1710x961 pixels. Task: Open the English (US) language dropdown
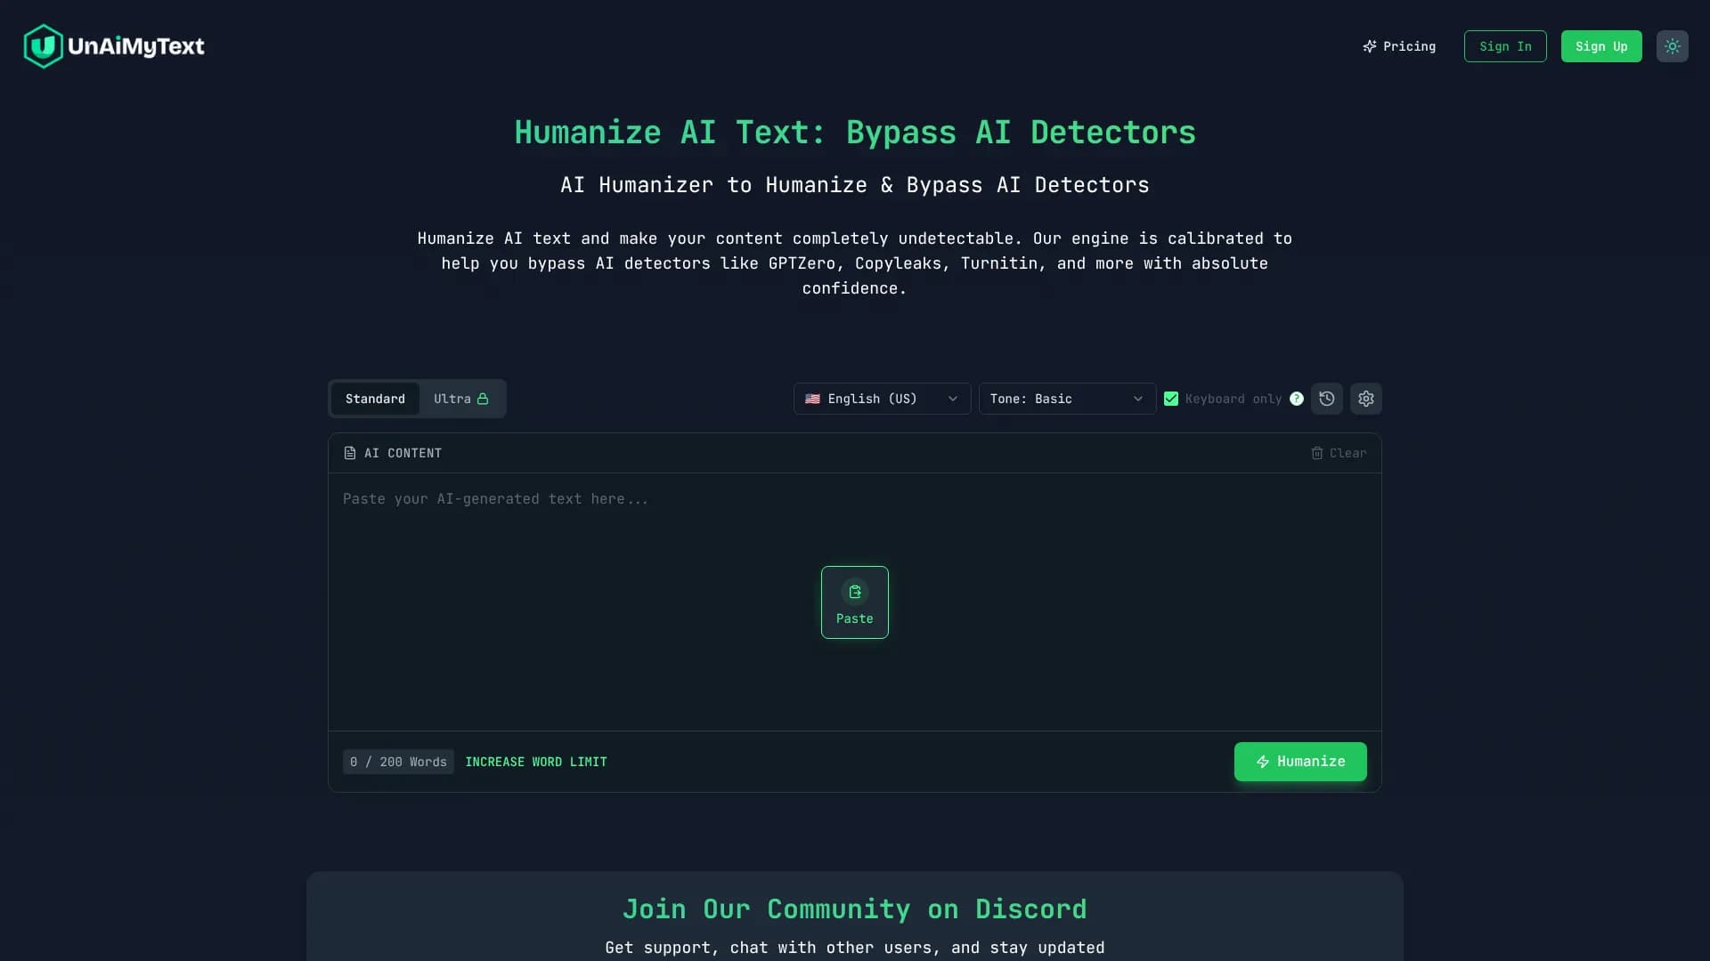pyautogui.click(x=881, y=399)
